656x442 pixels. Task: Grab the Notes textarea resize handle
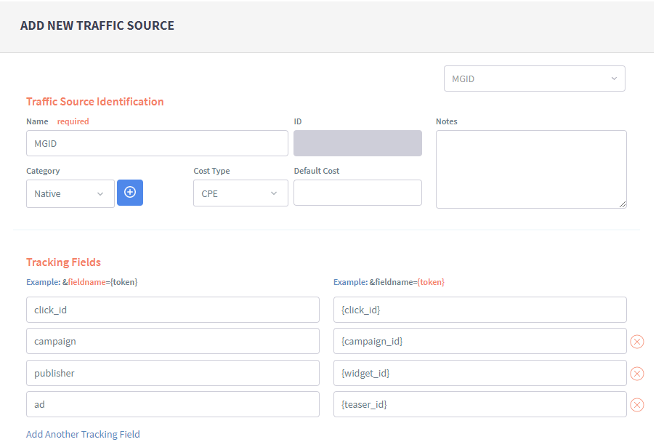click(623, 204)
